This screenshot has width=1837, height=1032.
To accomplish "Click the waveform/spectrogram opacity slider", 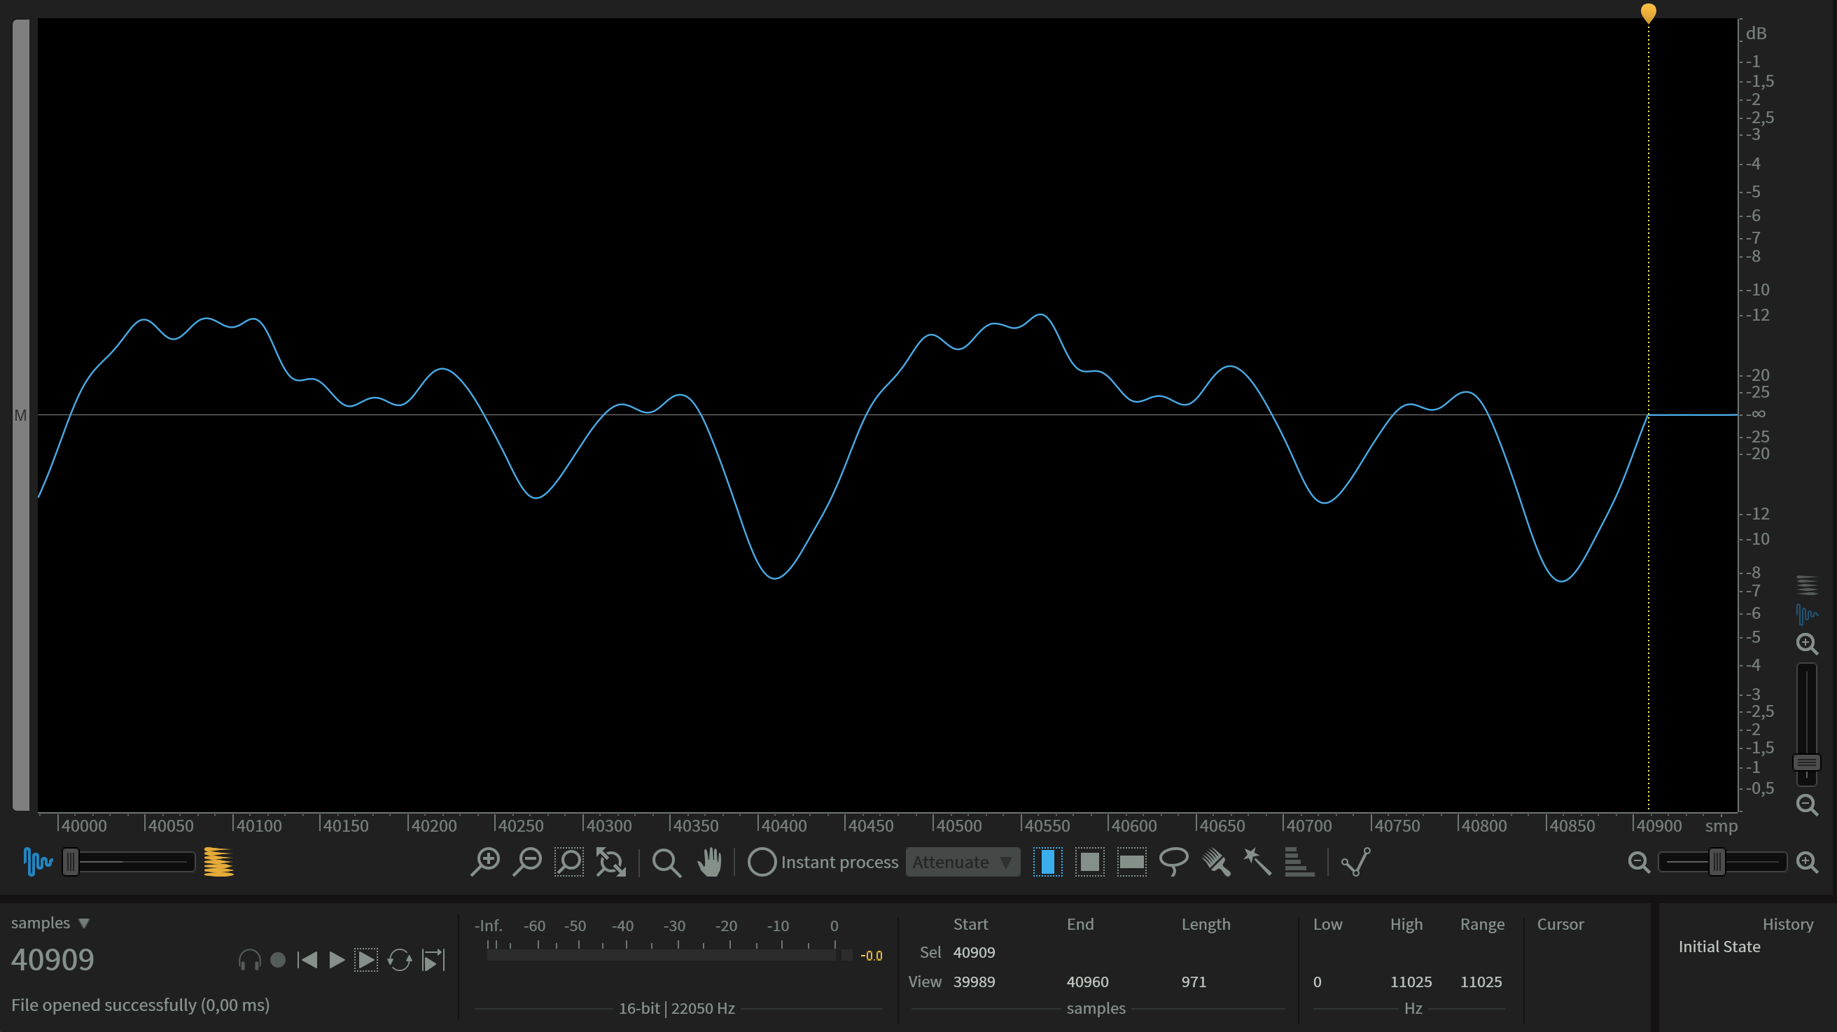I will [129, 863].
